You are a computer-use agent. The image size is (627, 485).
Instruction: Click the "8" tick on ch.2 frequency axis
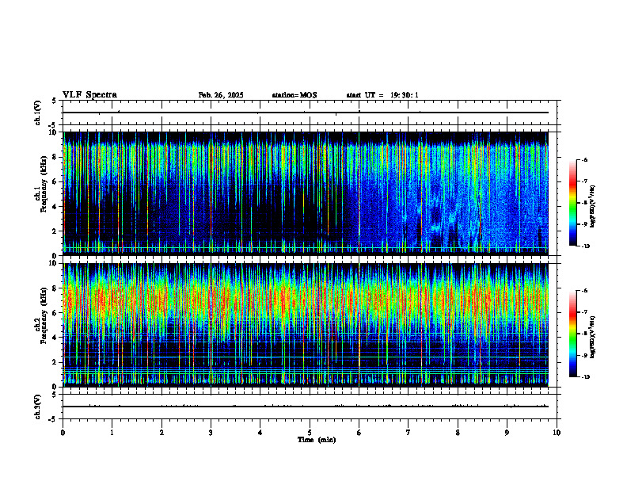[56, 288]
